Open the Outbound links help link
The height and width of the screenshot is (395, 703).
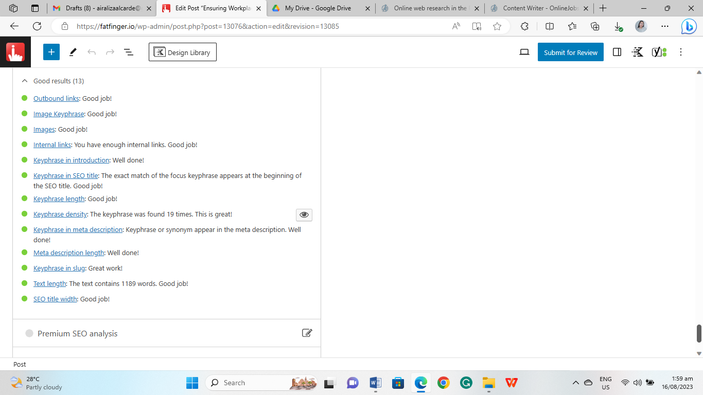tap(57, 98)
